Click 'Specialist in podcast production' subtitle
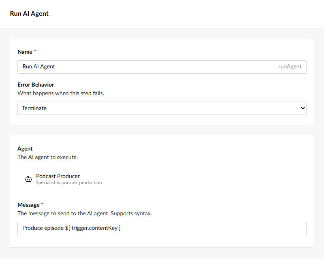 69,183
